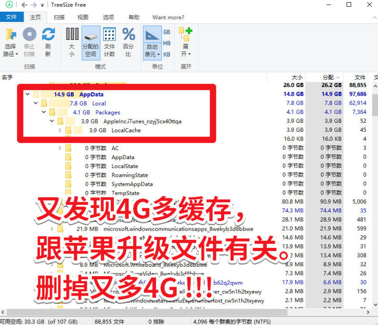Viewport: 378px width, 325px height.
Task: Collapse the AppData folder node
Action: (x=27, y=94)
